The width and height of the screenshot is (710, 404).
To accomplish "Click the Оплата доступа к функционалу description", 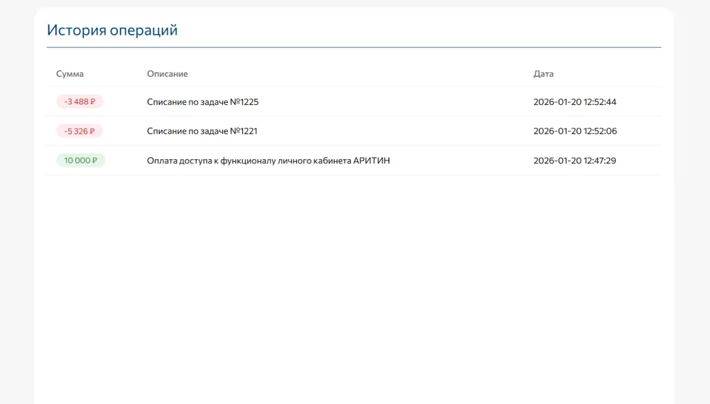I will [x=268, y=160].
